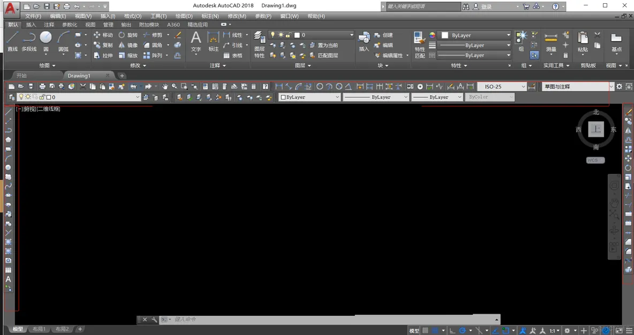This screenshot has height=335, width=634.
Task: Add a new drawing tab with plus button
Action: coord(122,75)
